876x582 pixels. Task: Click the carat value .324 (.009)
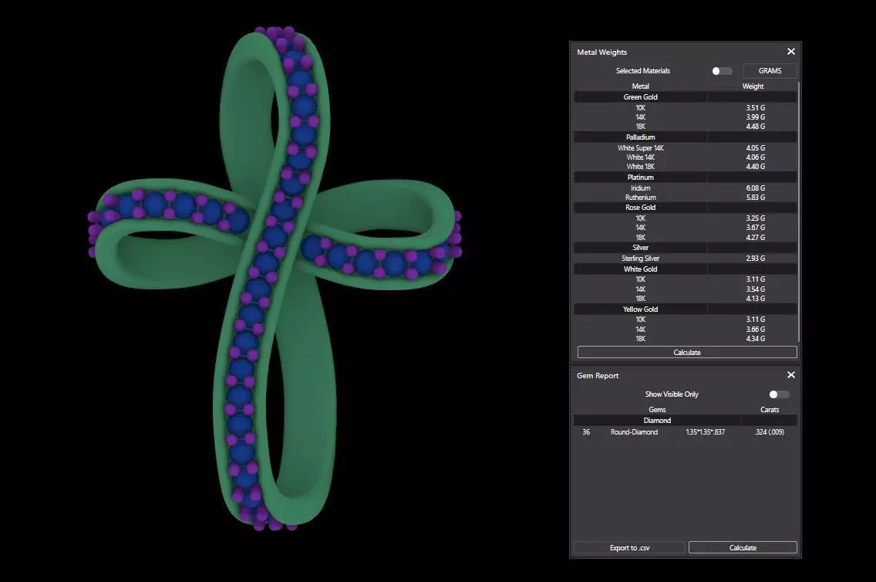[x=770, y=432]
